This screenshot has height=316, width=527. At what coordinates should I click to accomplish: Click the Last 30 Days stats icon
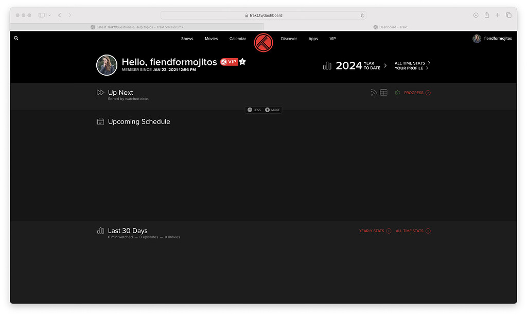coord(101,231)
